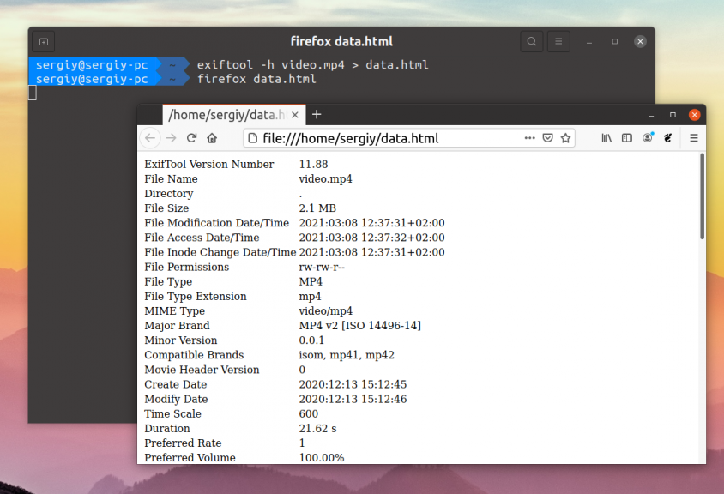Bookmark this page with the star
This screenshot has width=724, height=494.
click(x=565, y=138)
